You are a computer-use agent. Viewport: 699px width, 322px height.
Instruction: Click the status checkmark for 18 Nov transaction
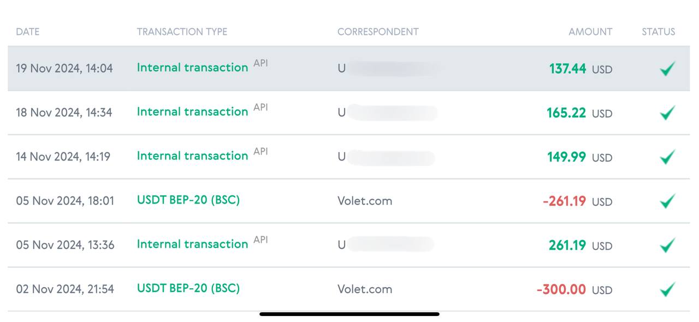667,113
